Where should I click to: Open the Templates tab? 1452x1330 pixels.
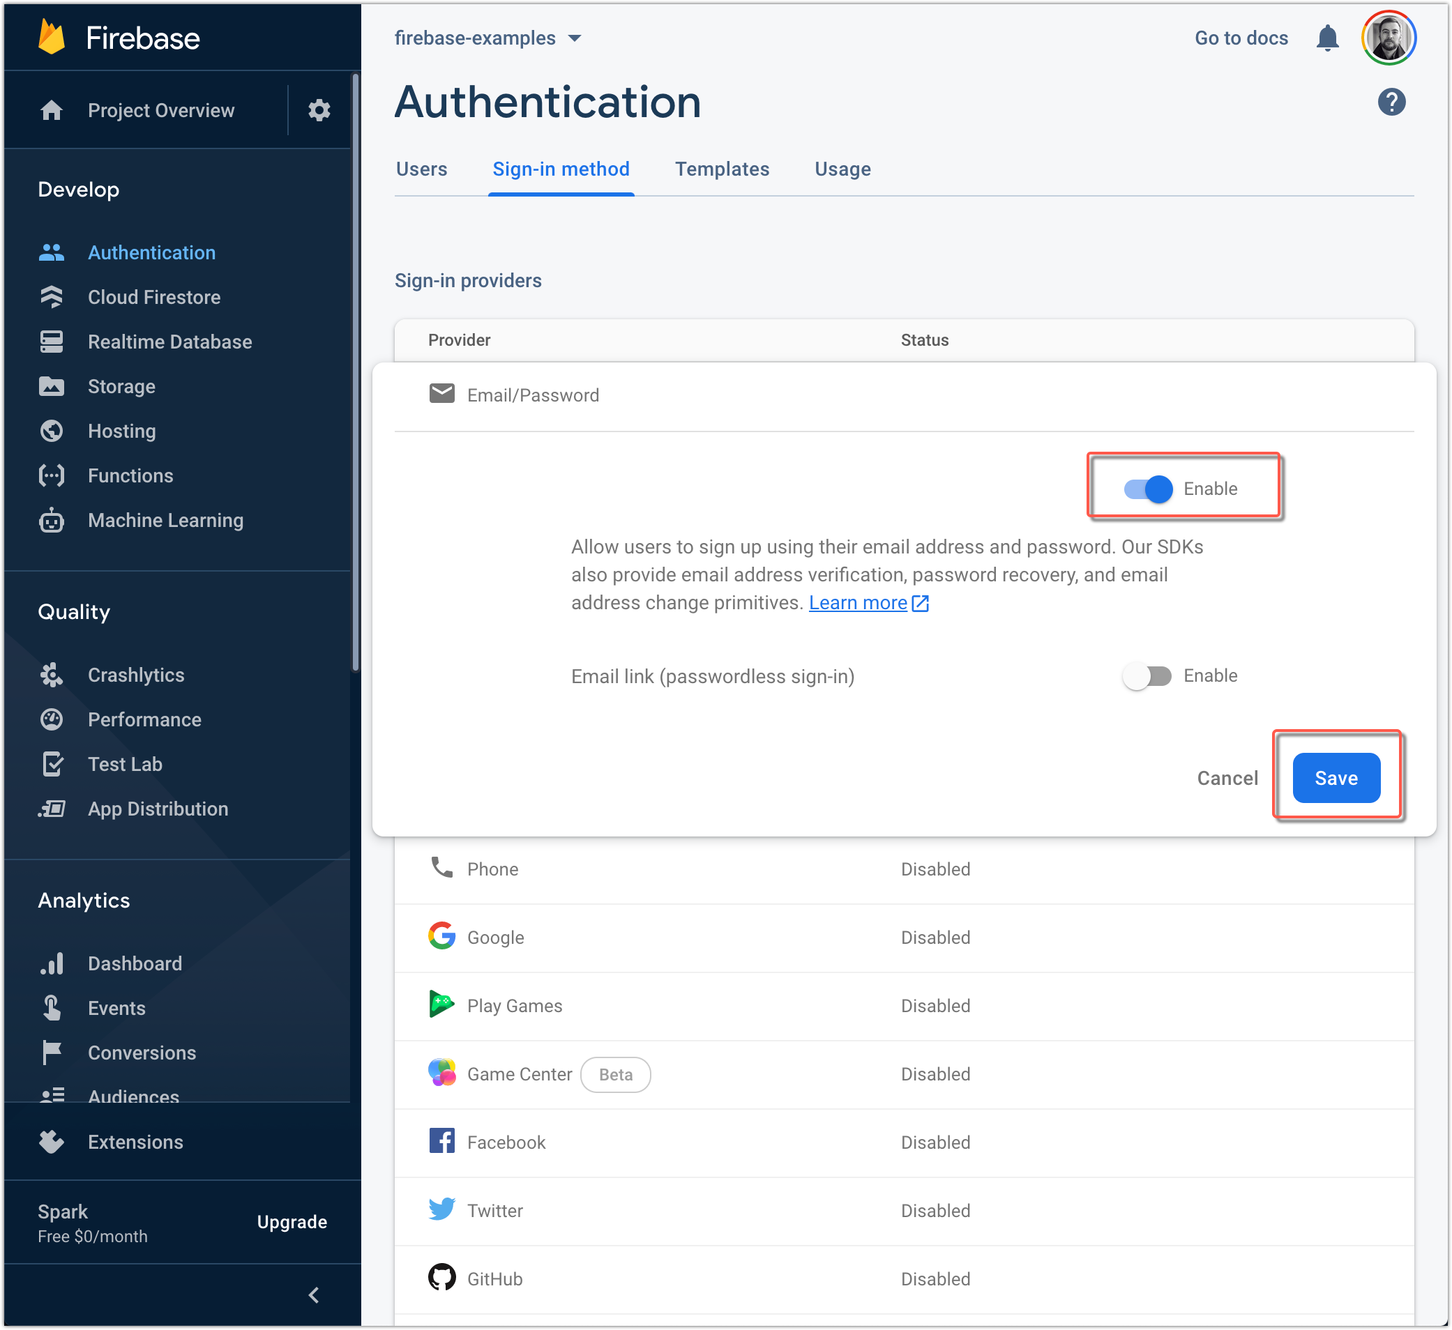point(723,169)
